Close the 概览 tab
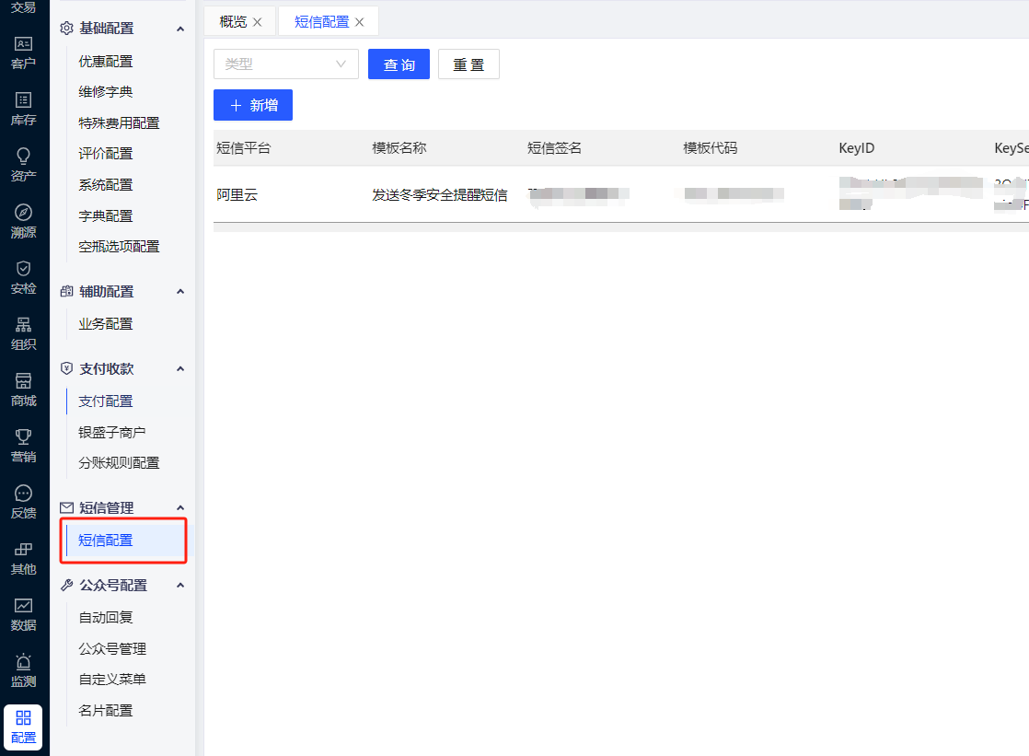Viewport: 1029px width, 756px height. [x=258, y=22]
